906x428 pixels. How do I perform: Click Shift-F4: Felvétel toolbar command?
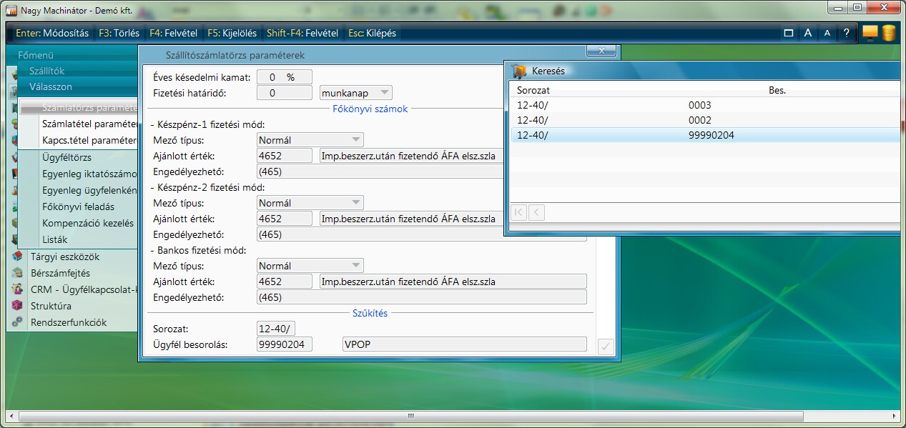point(302,33)
